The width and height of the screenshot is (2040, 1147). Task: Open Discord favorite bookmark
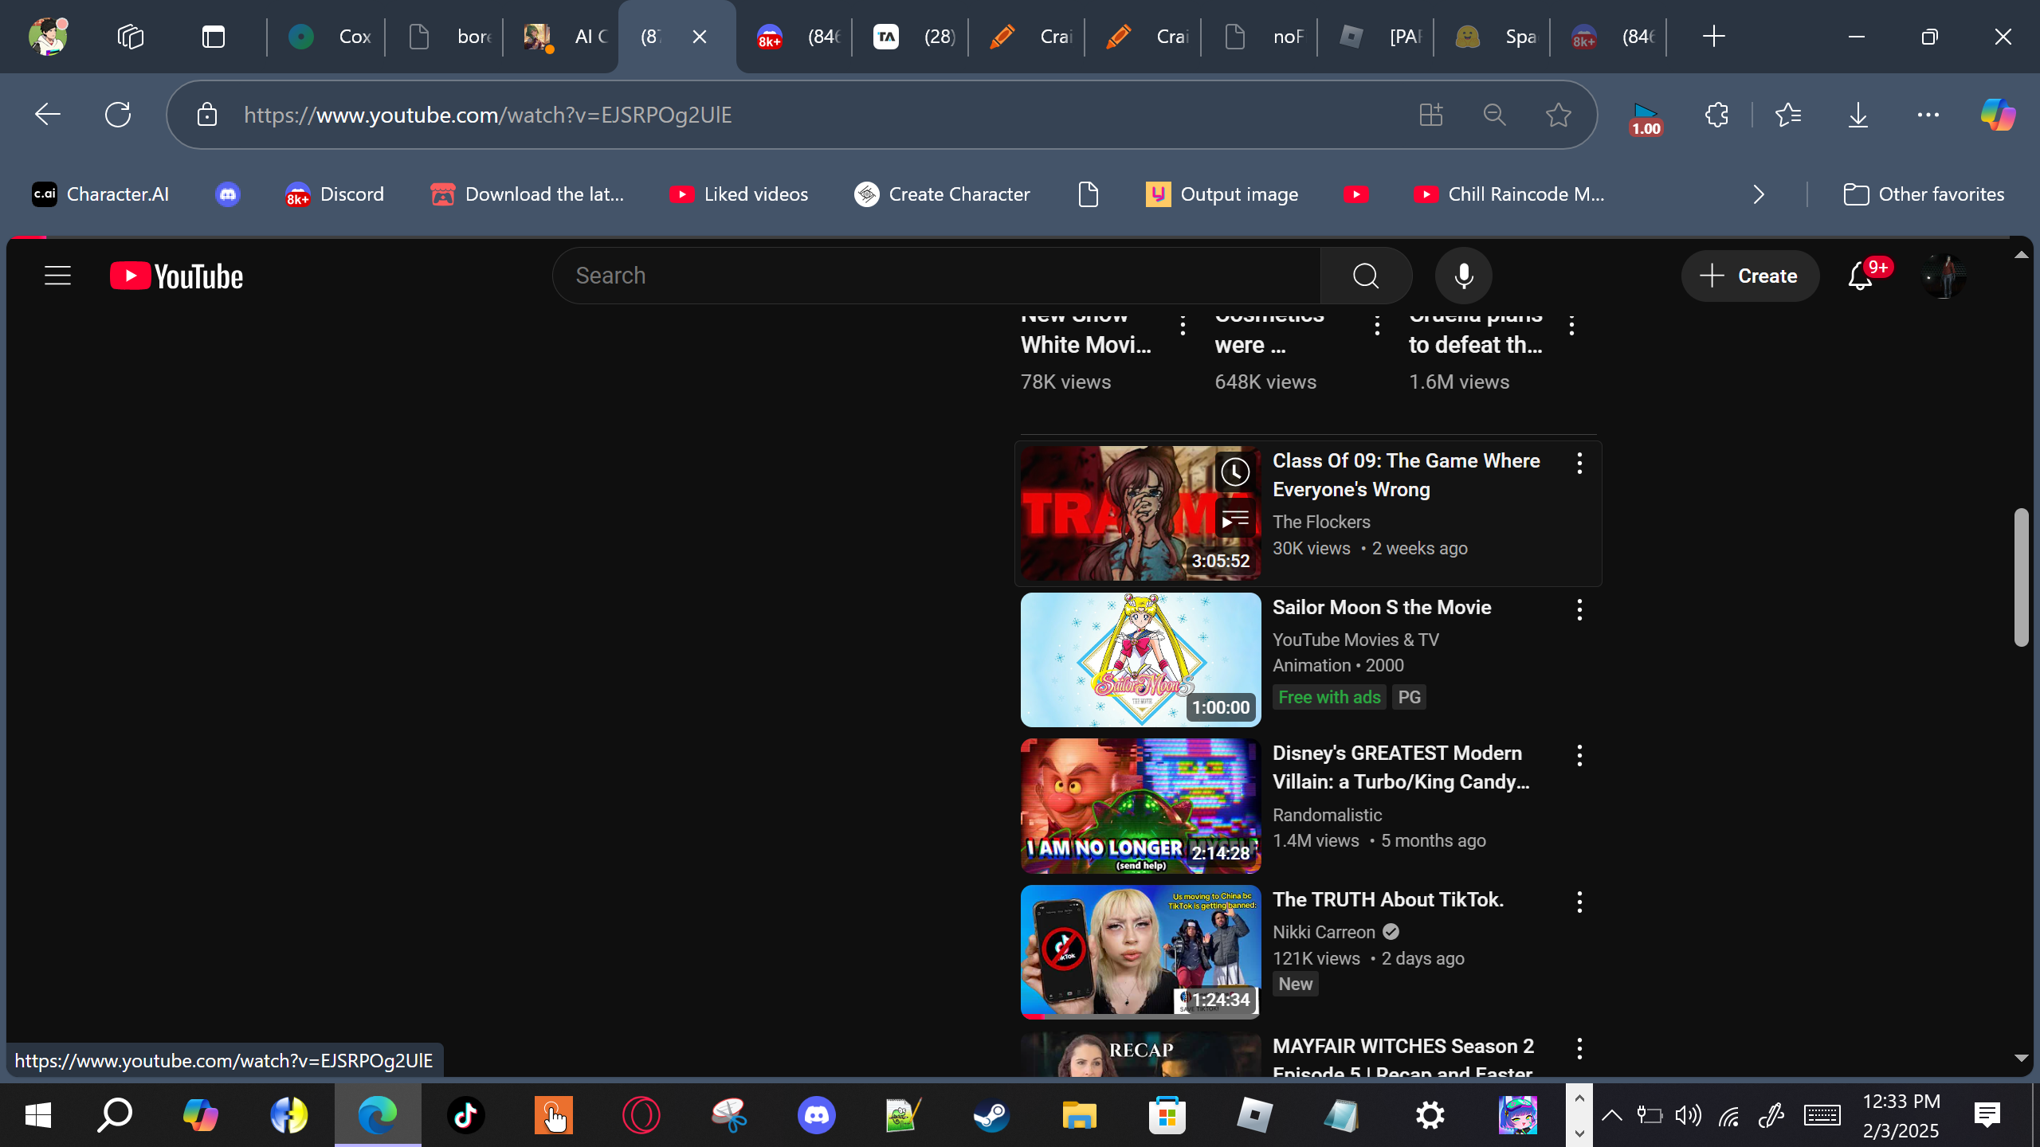pos(335,194)
